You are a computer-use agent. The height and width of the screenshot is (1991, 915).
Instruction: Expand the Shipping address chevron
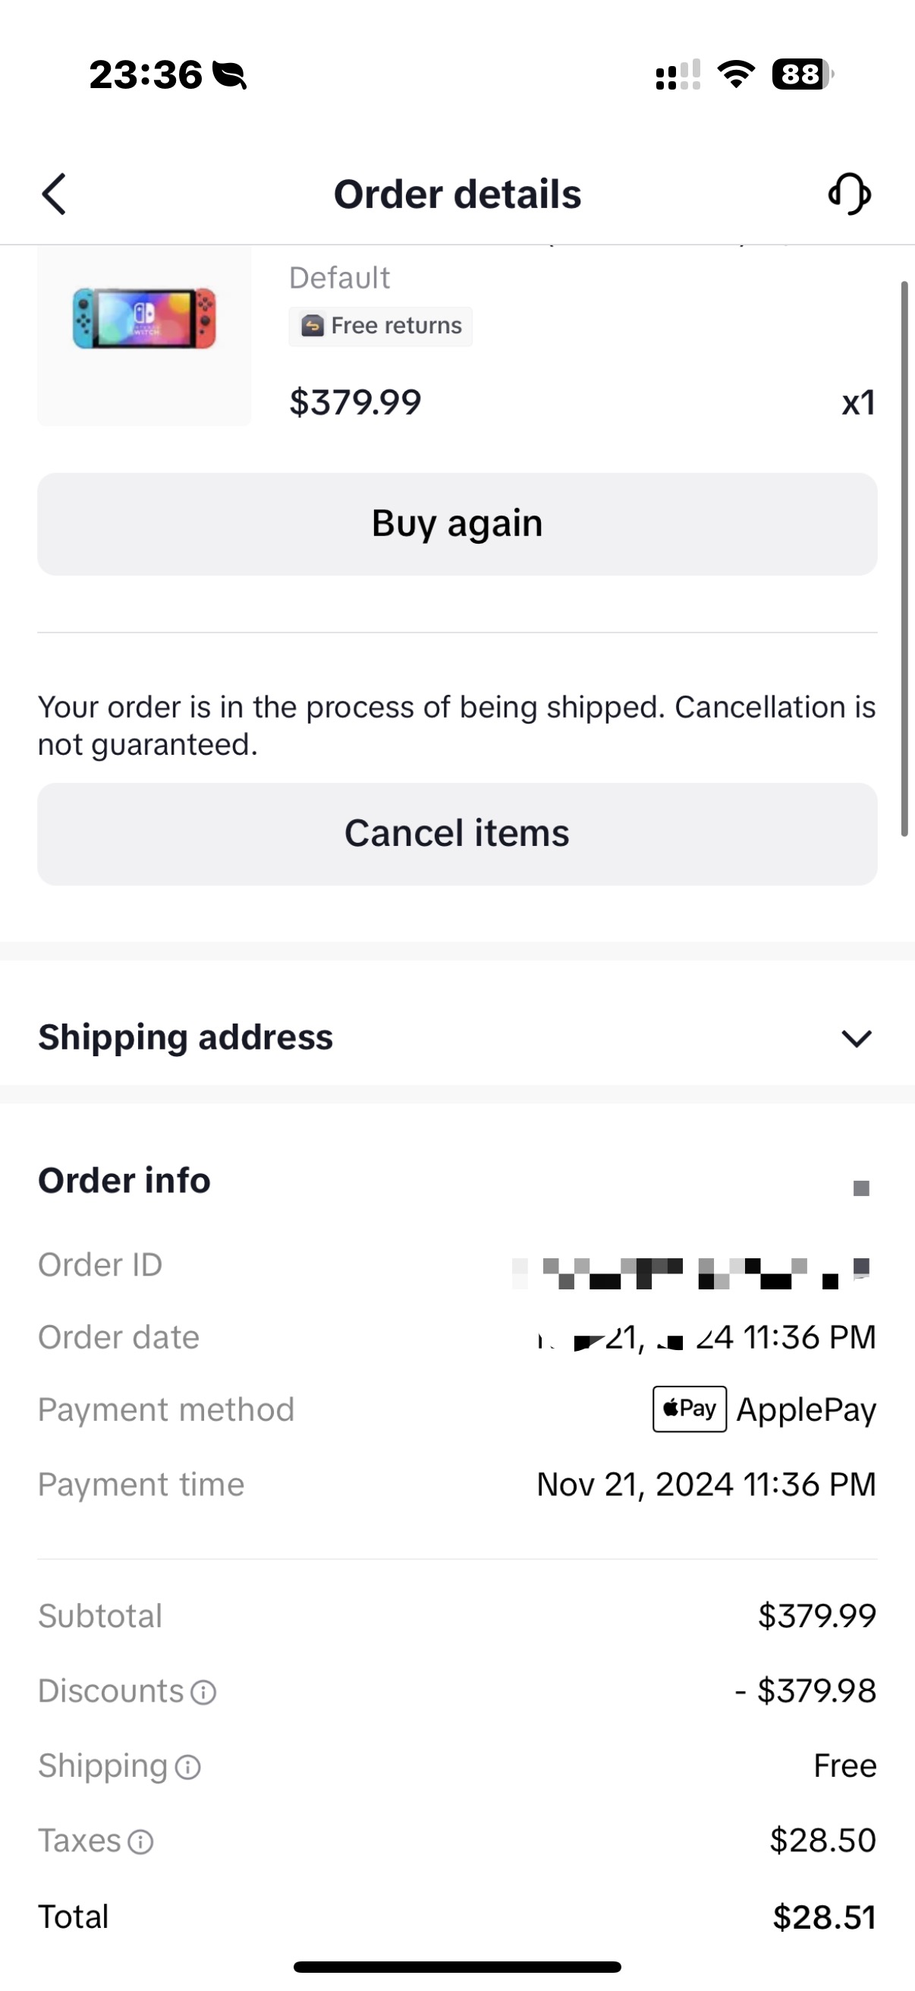click(x=856, y=1038)
